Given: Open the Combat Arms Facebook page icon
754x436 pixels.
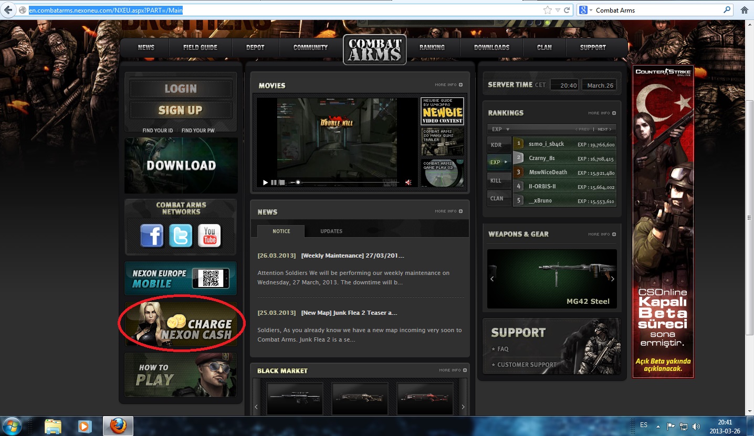Looking at the screenshot, I should [x=152, y=236].
